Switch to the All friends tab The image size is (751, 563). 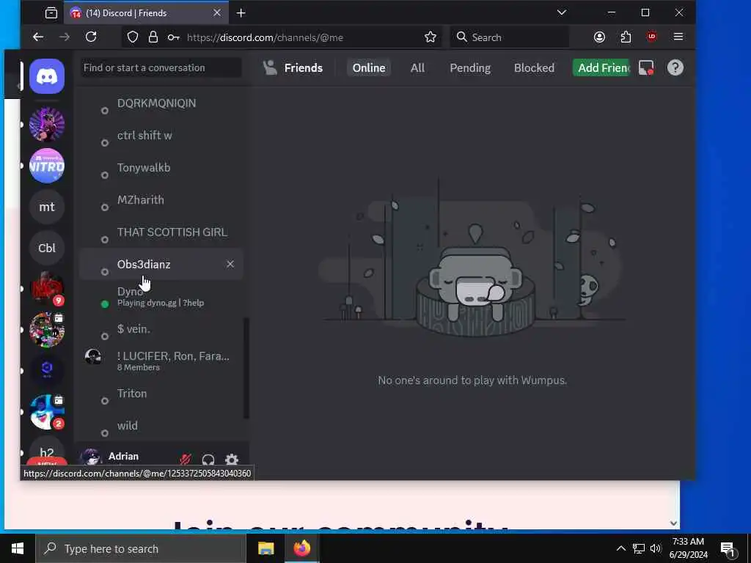coord(417,67)
